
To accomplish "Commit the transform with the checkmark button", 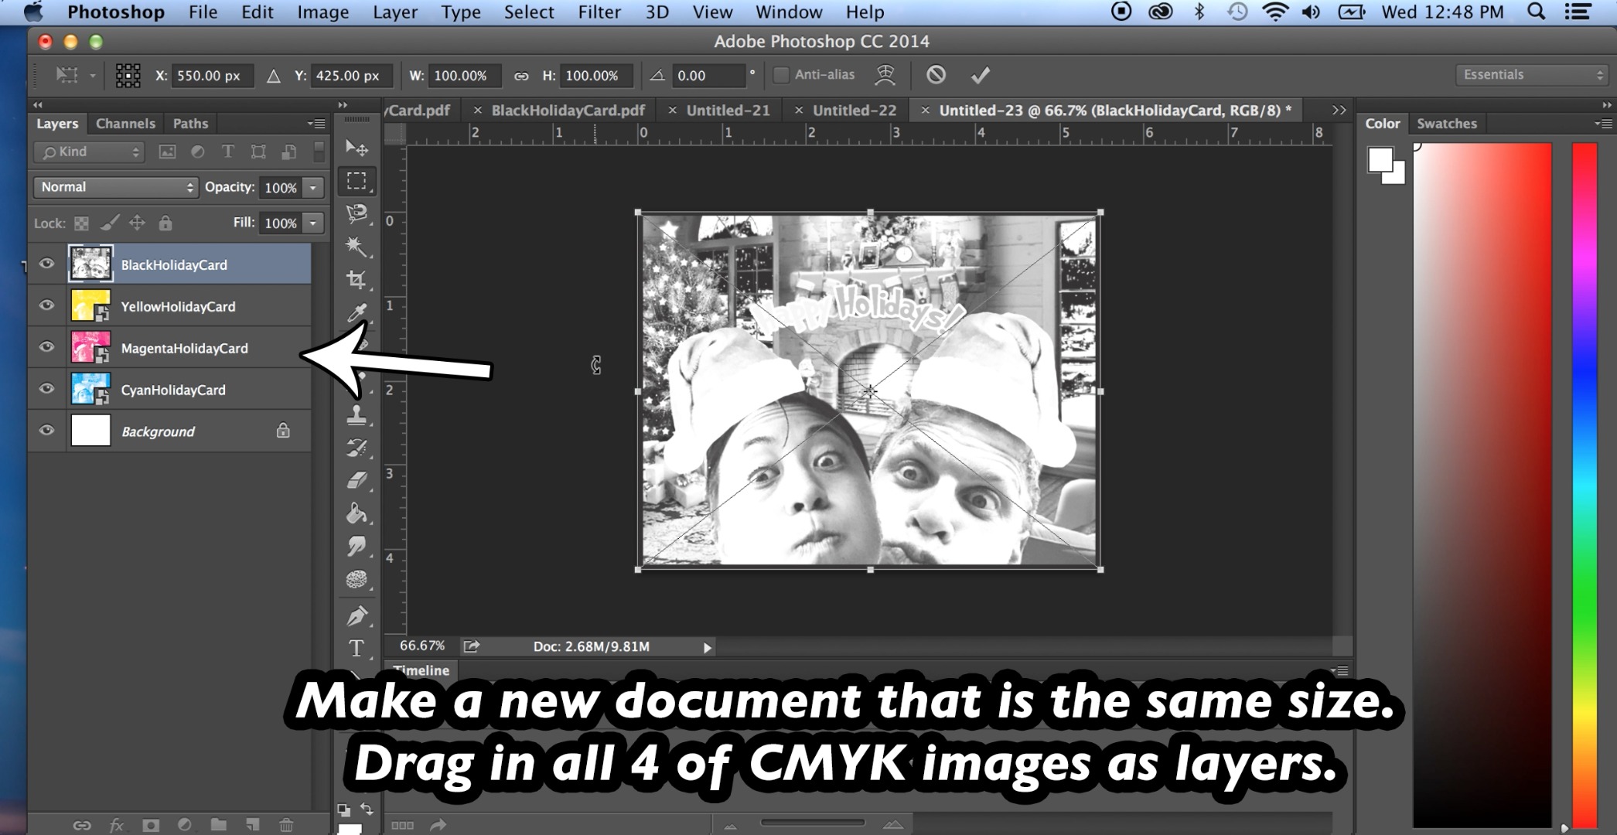I will (x=981, y=75).
